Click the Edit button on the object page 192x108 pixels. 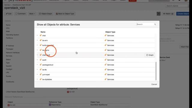coord(9,14)
